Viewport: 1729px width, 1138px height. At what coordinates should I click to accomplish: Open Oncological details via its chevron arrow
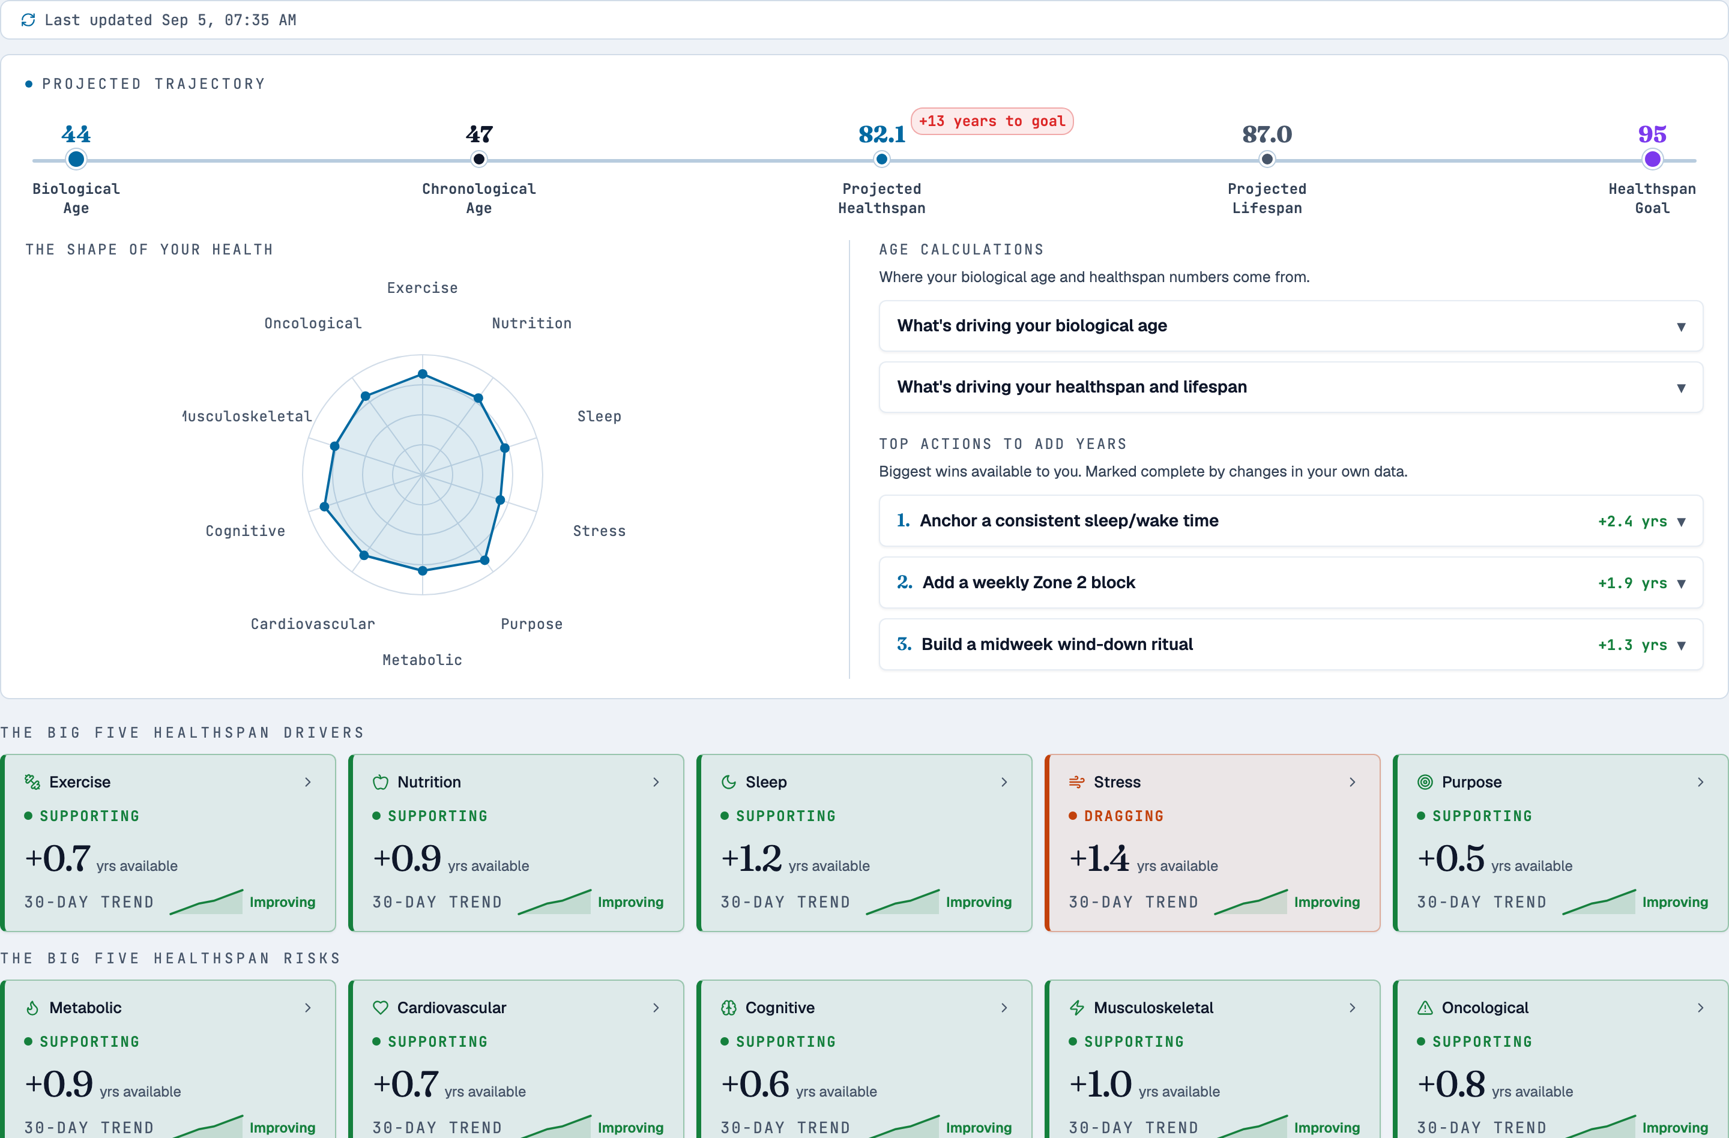click(1700, 1007)
